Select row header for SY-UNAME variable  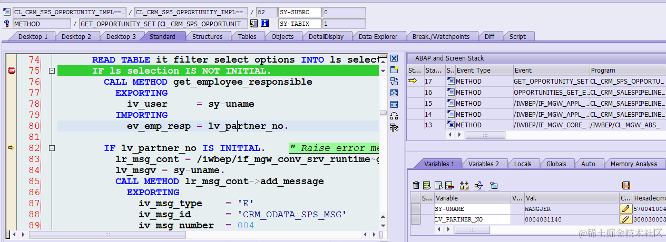point(416,209)
